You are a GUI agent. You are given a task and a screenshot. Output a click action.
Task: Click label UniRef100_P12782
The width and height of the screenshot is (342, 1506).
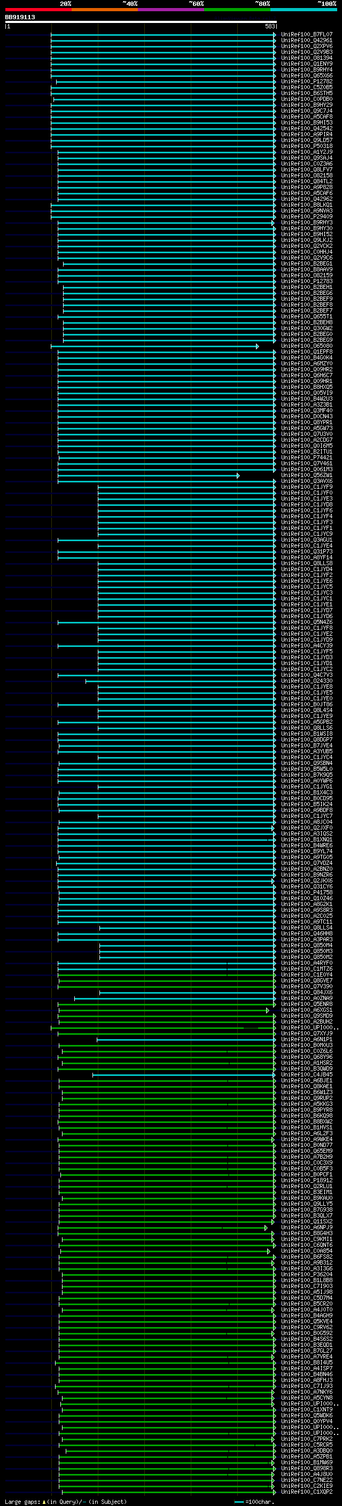(307, 81)
